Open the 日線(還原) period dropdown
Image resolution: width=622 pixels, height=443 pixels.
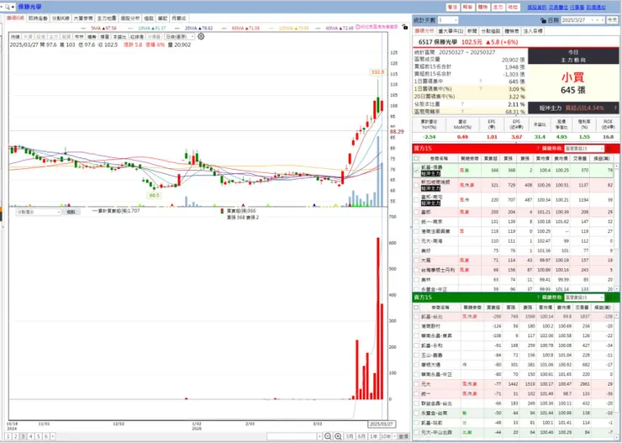pos(180,36)
